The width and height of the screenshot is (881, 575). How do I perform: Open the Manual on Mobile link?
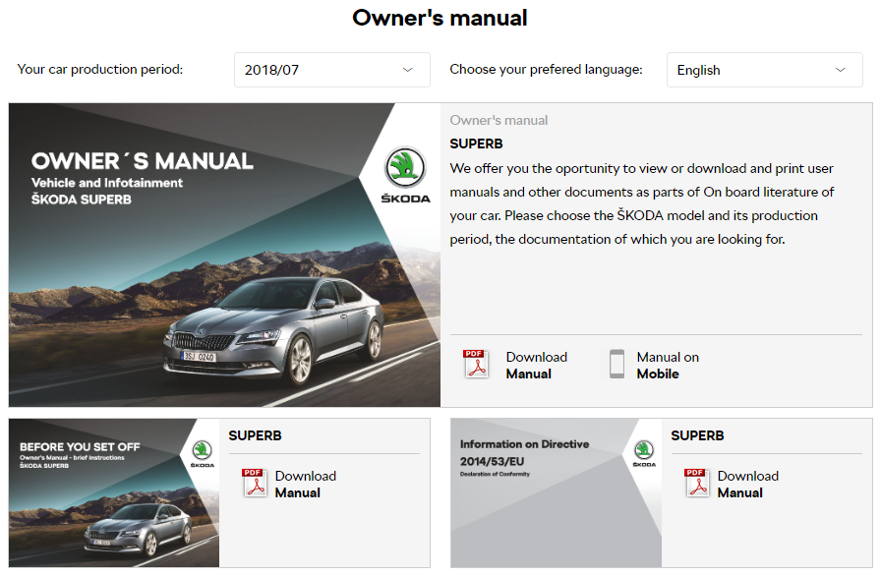[668, 365]
